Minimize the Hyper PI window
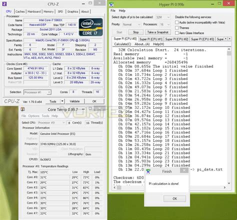 (212, 4)
